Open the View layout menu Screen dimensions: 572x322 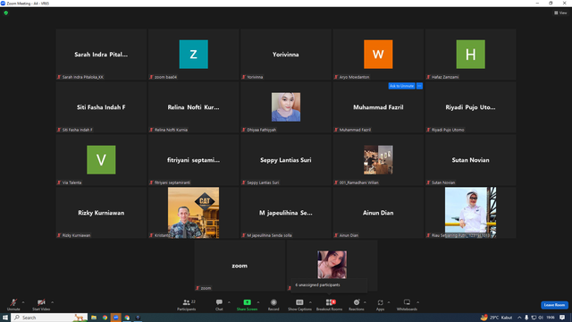(x=560, y=13)
